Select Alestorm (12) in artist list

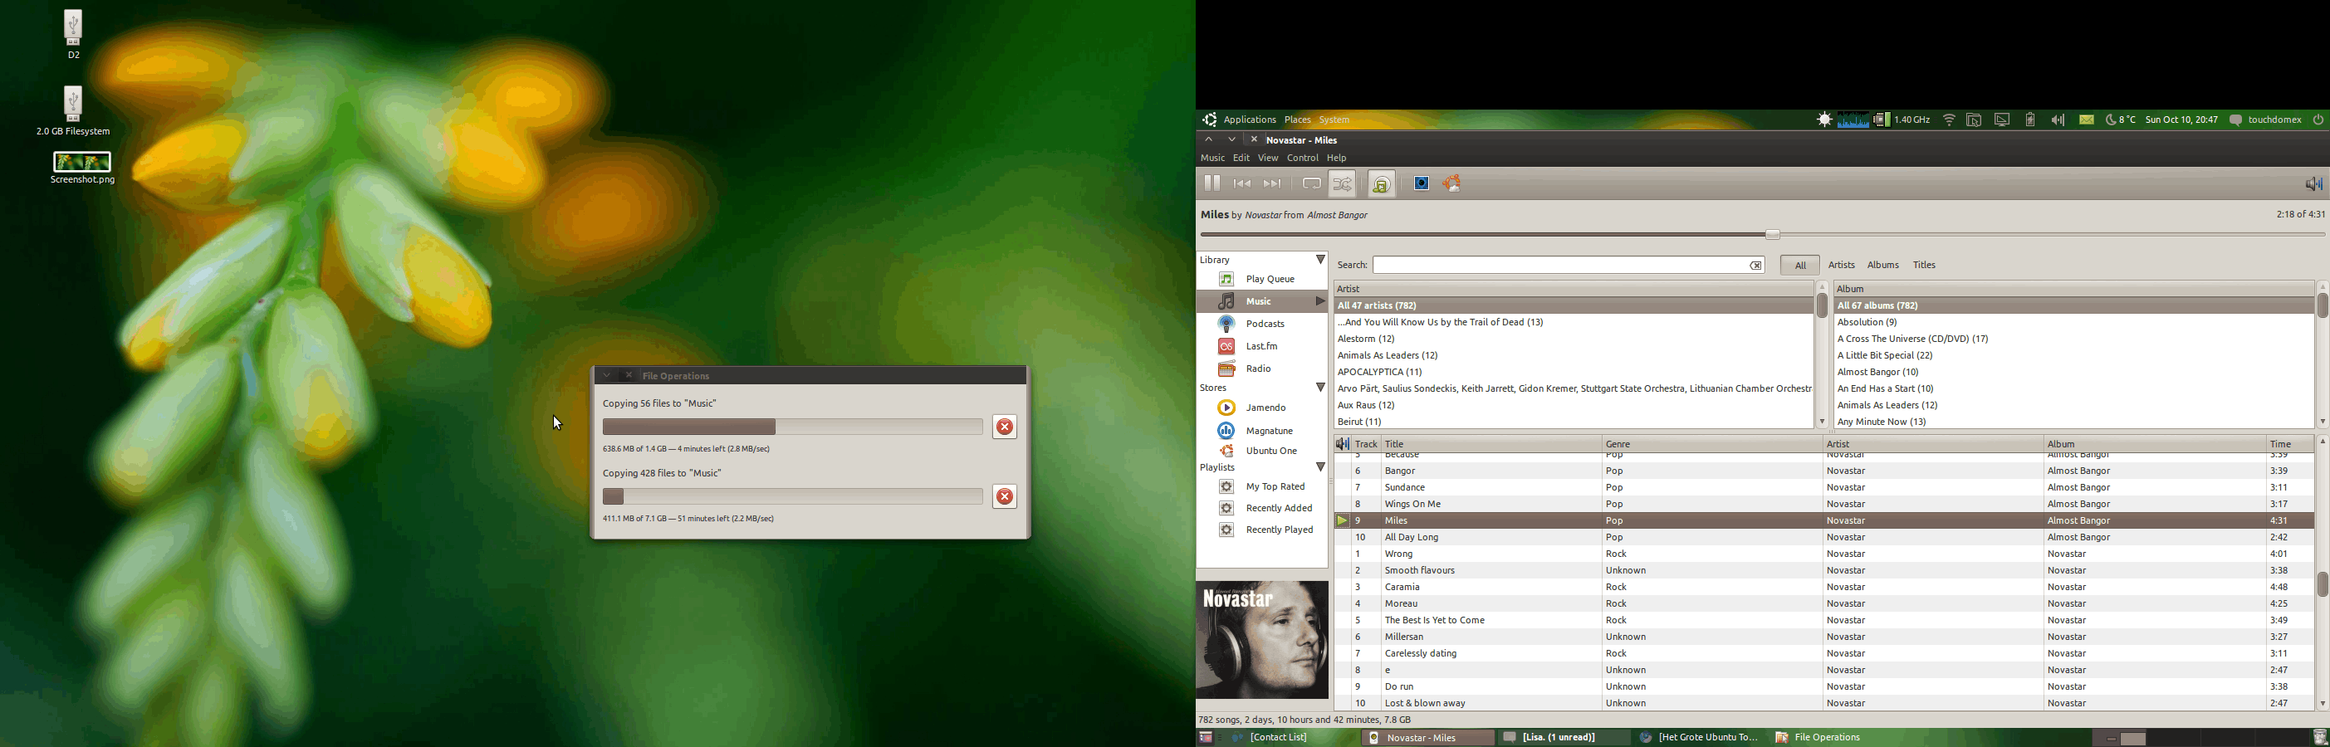[1573, 339]
